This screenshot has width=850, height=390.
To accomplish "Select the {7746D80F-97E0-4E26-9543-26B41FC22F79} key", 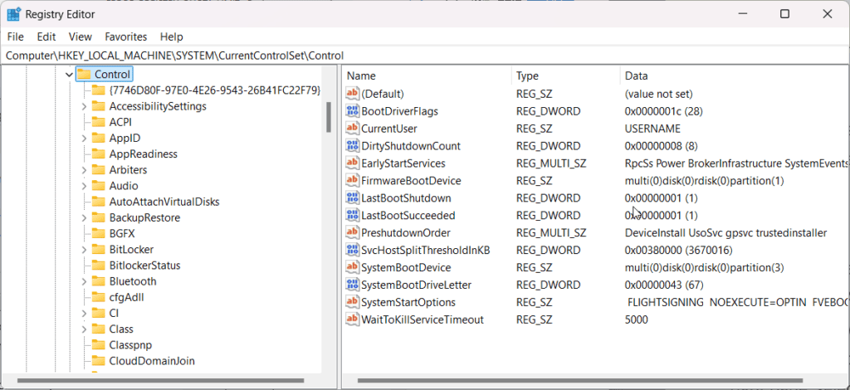I will tap(215, 90).
